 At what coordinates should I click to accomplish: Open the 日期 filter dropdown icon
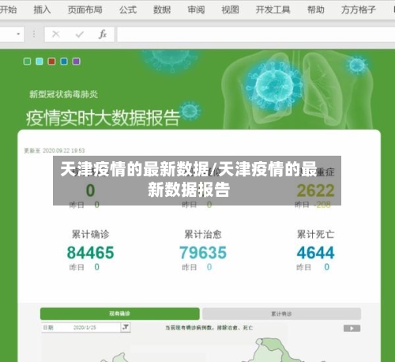coord(126,327)
